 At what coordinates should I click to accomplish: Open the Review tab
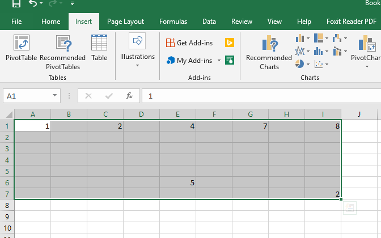coord(242,22)
